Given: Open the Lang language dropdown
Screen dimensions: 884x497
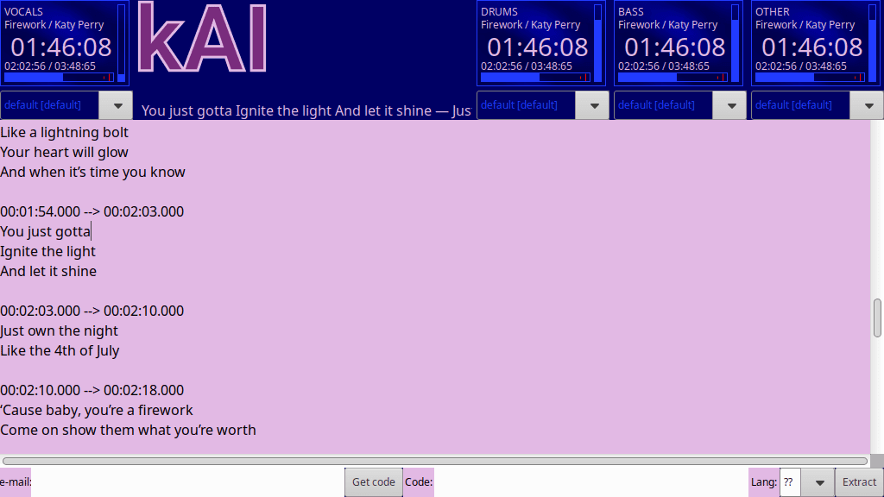Looking at the screenshot, I should 818,482.
